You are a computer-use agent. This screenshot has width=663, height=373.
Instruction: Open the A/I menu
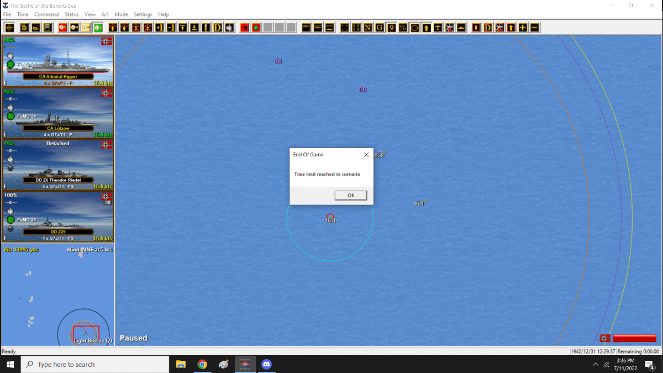pyautogui.click(x=106, y=14)
